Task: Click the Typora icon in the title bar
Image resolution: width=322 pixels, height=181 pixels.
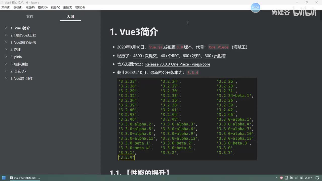Action: tap(3, 3)
